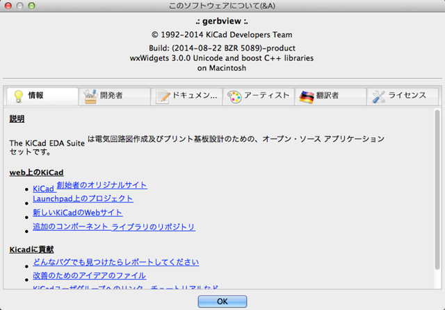Click the toolbox icon on 開発者 tab

pyautogui.click(x=90, y=96)
